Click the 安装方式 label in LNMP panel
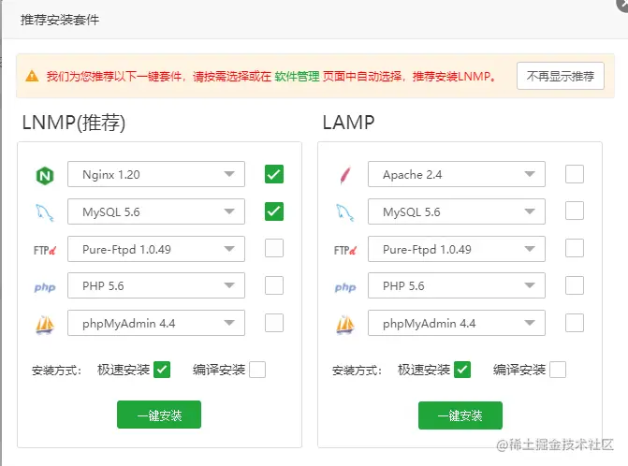 coord(56,371)
